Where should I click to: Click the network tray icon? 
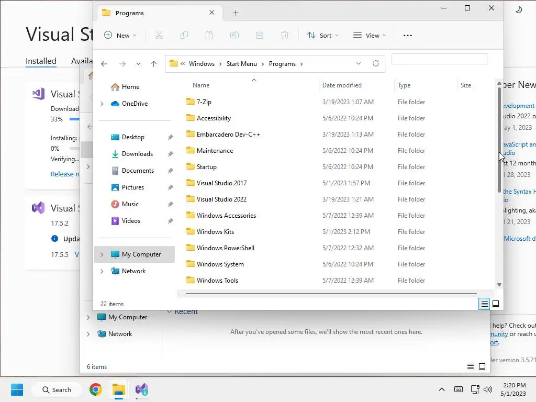coord(475,389)
